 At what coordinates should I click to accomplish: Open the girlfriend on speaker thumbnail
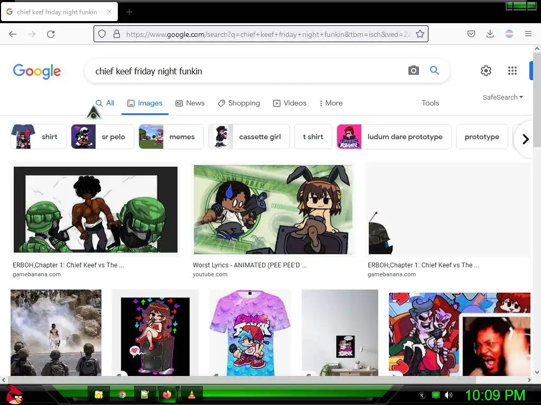(x=155, y=333)
